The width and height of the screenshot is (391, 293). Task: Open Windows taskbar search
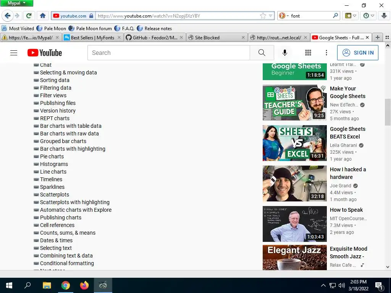[27, 285]
